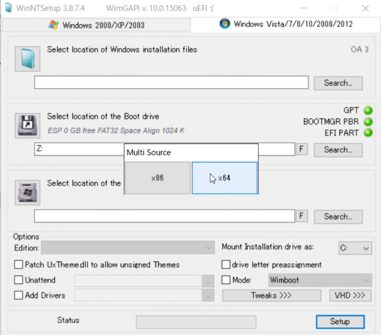The image size is (381, 335).
Task: Enable Patch UxTheme.dll checkbox
Action: pyautogui.click(x=18, y=264)
